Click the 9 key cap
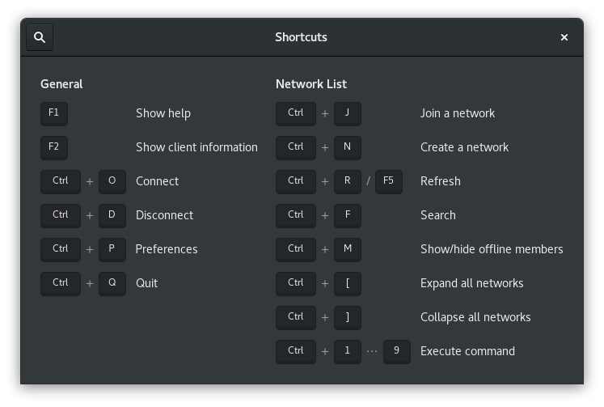 [x=396, y=351]
